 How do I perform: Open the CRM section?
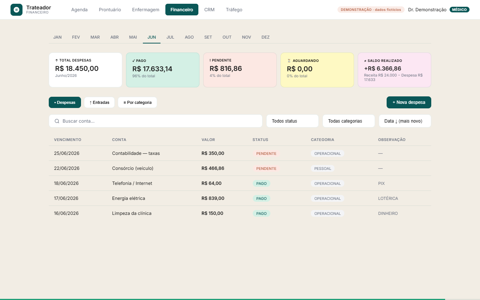[210, 10]
